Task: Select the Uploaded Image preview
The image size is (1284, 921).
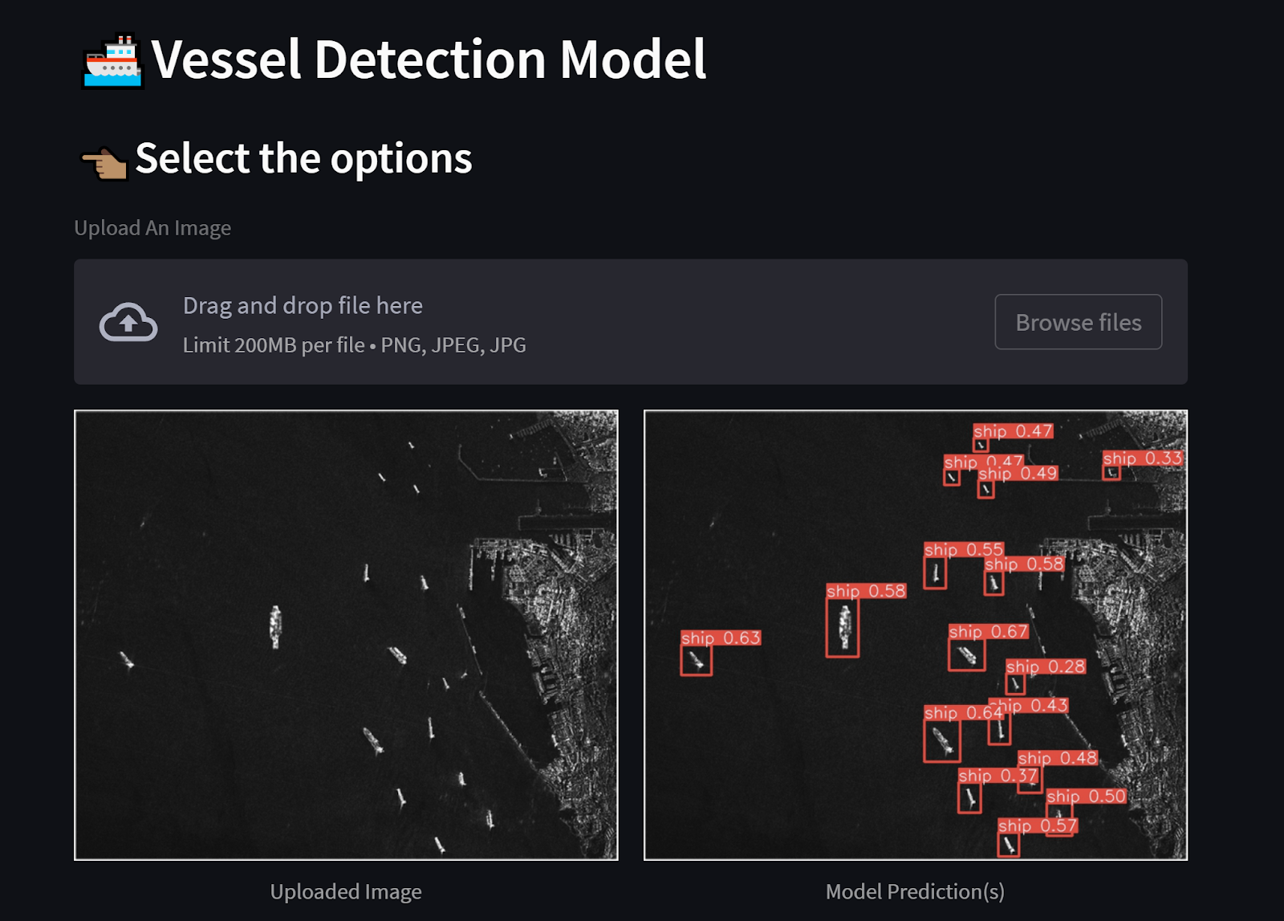Action: tap(346, 635)
